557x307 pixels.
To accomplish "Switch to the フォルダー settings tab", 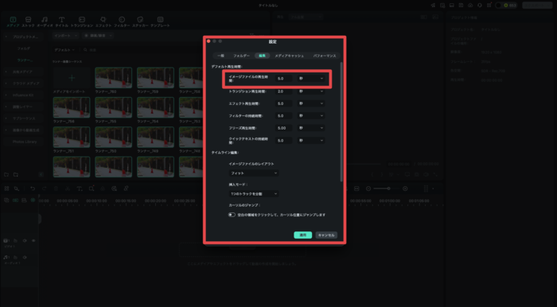I will pos(241,56).
